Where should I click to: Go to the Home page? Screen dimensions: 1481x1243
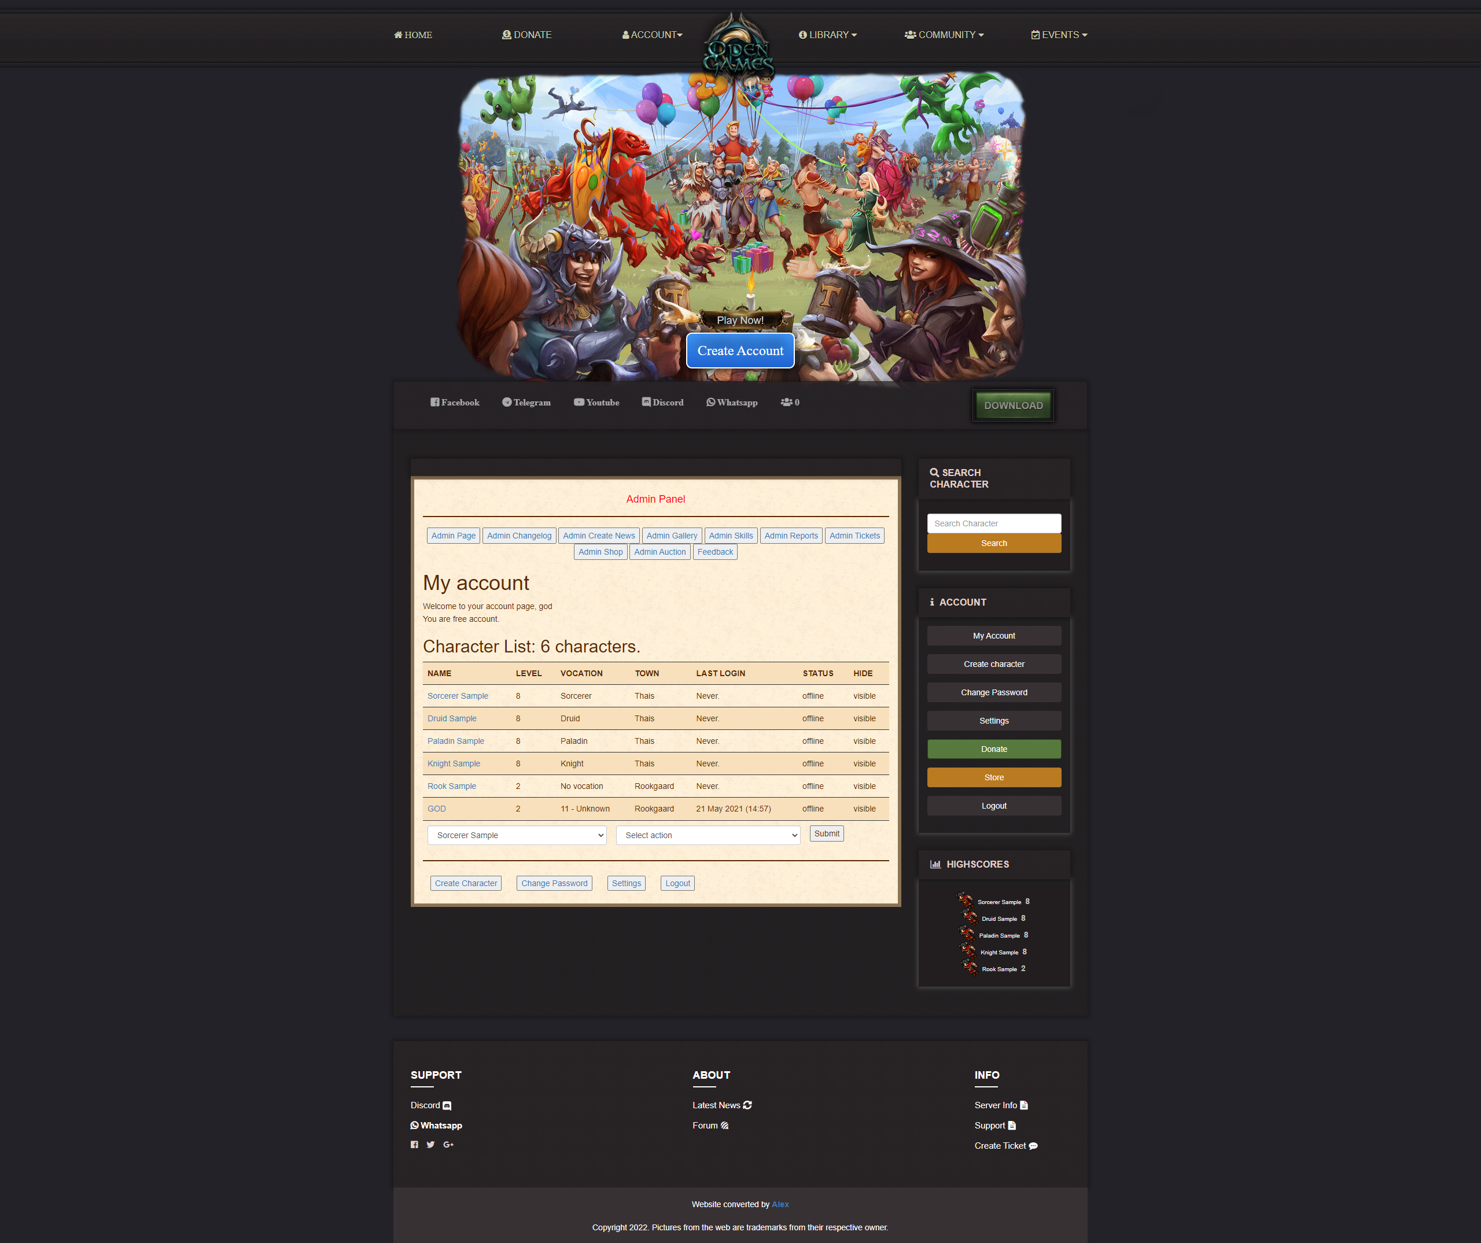pos(413,35)
